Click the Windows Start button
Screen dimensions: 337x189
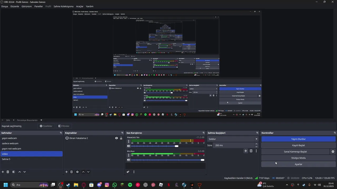[6, 185]
